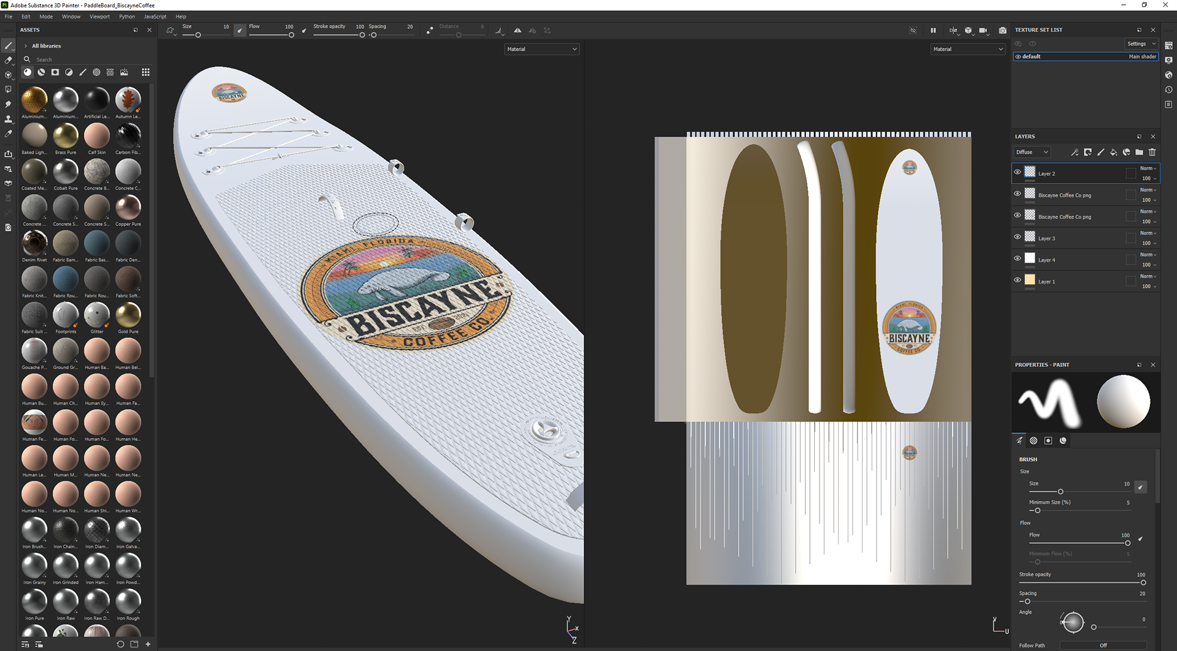The width and height of the screenshot is (1177, 651).
Task: Open the File menu
Action: (x=9, y=17)
